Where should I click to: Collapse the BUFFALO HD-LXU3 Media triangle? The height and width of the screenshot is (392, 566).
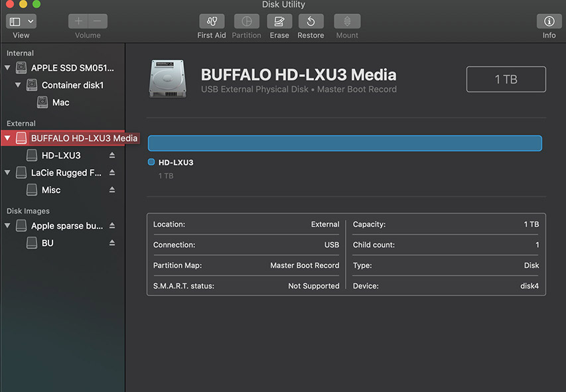point(7,138)
